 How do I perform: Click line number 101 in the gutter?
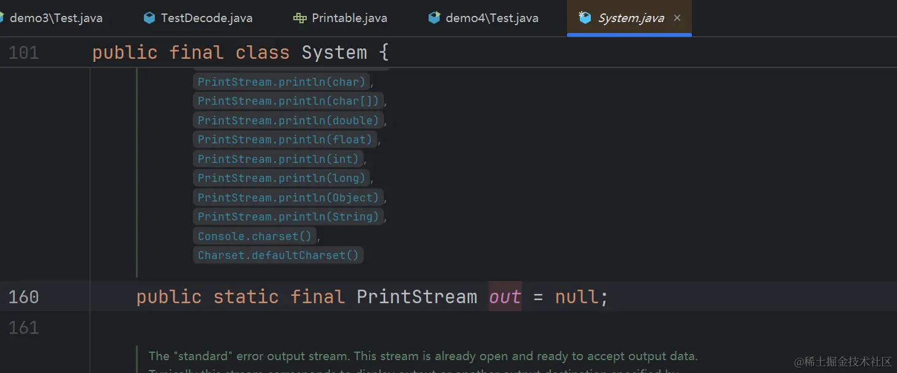(24, 53)
